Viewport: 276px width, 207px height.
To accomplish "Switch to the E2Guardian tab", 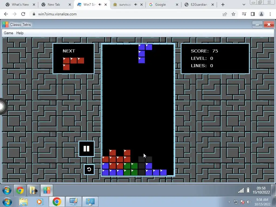I will pos(199,5).
